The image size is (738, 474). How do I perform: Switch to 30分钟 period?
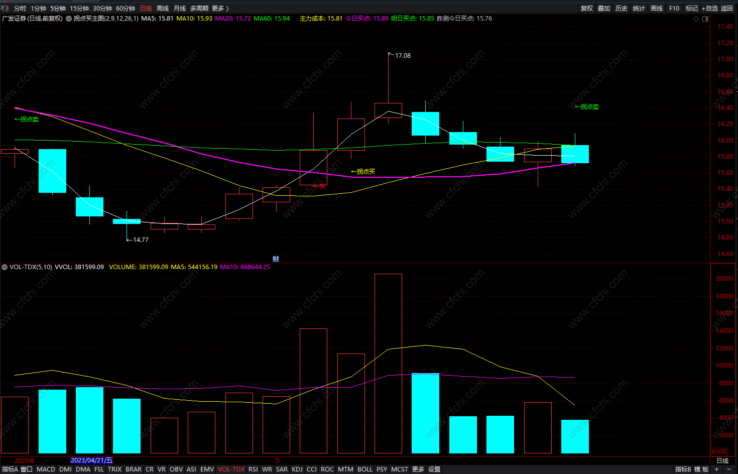click(x=102, y=9)
